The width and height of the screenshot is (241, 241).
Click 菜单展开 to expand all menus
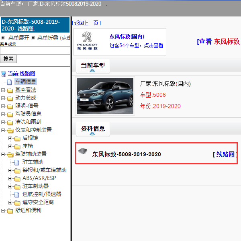[19, 38]
